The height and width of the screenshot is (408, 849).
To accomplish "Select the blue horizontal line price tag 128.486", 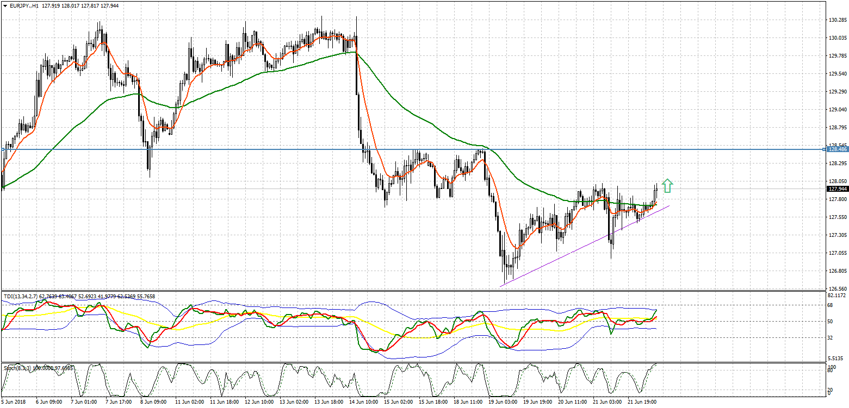I will pos(837,149).
